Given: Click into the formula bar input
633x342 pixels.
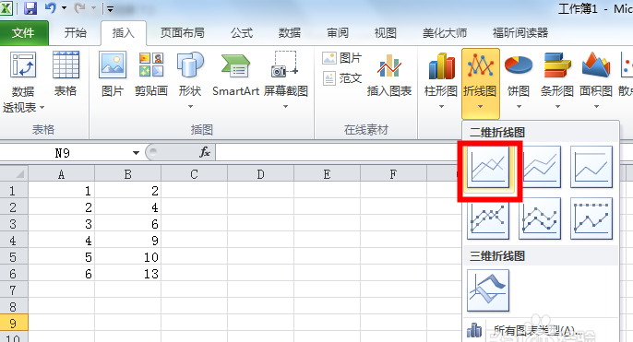Looking at the screenshot, I should point(340,153).
